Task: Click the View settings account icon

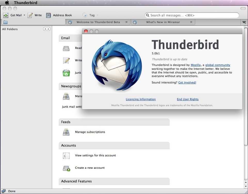Action: (66, 156)
